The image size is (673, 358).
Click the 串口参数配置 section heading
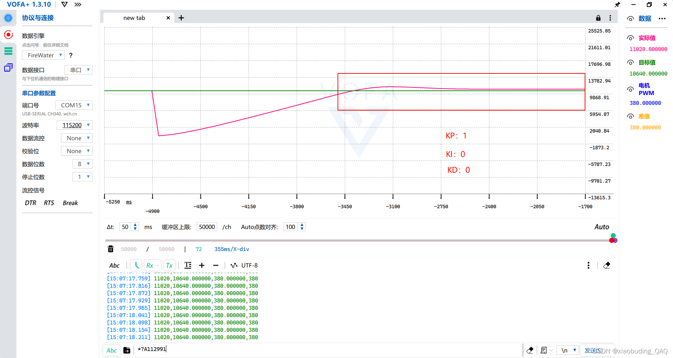[x=39, y=93]
